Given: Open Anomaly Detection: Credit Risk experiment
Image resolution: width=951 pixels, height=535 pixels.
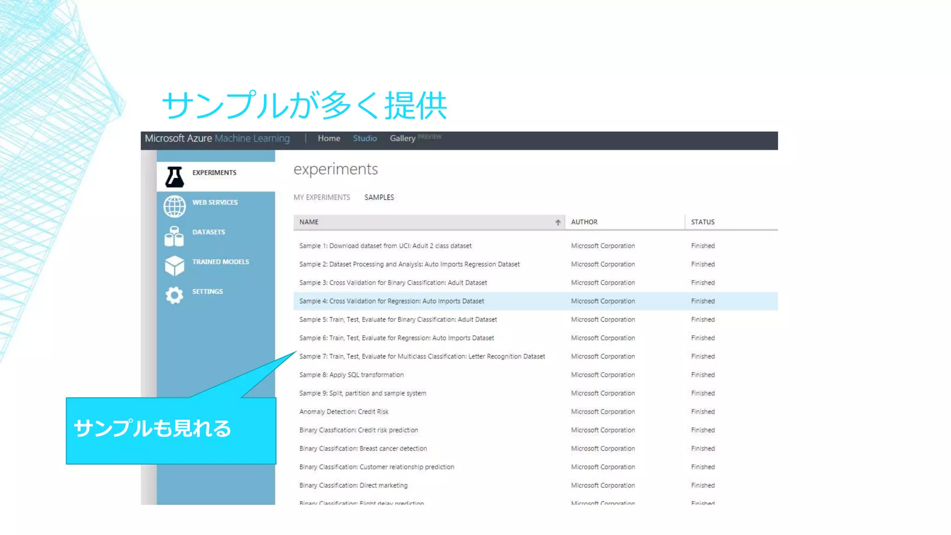Looking at the screenshot, I should (x=344, y=411).
